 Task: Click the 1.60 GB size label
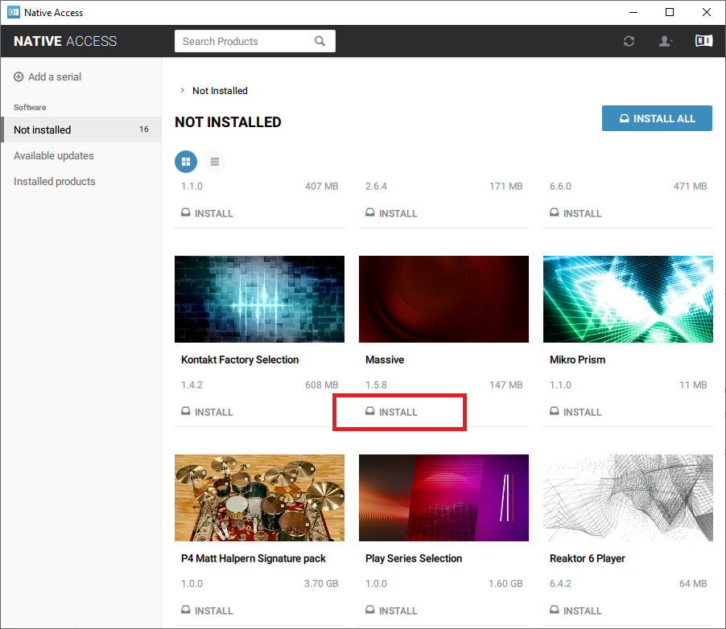(505, 583)
